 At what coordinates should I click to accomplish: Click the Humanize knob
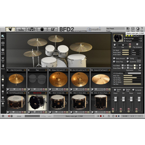(x=133, y=90)
